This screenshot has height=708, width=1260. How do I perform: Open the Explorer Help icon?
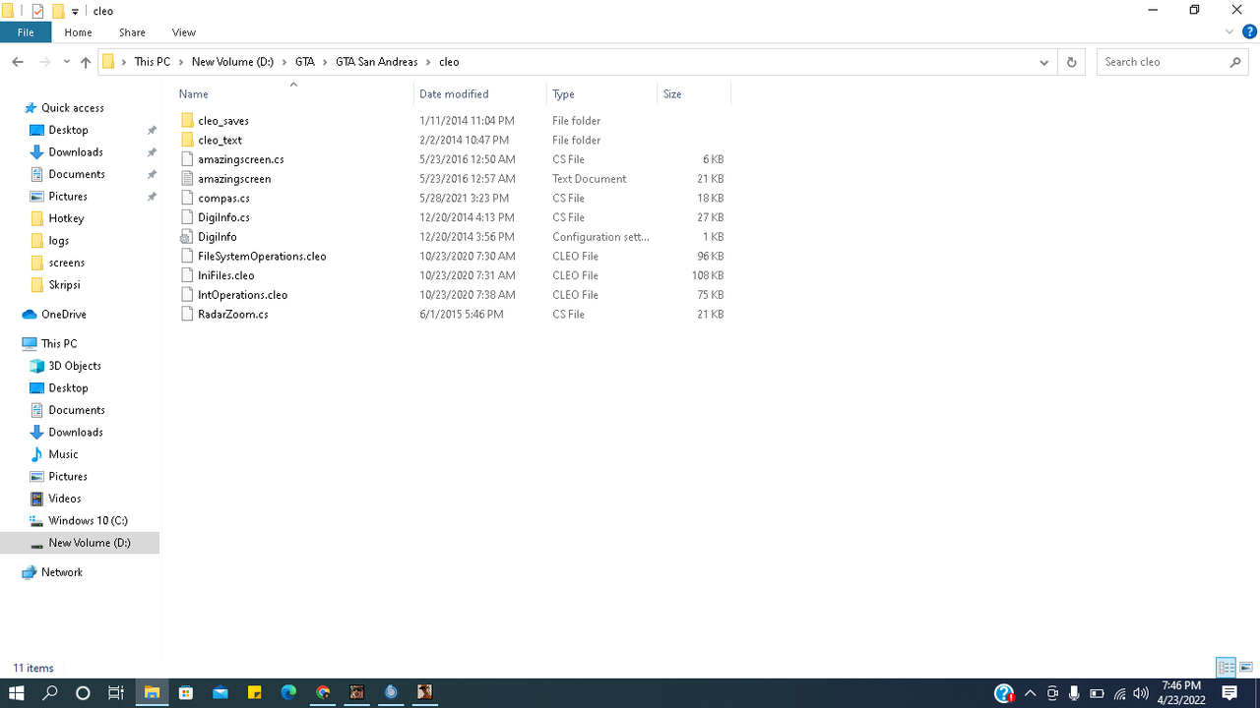point(1247,32)
